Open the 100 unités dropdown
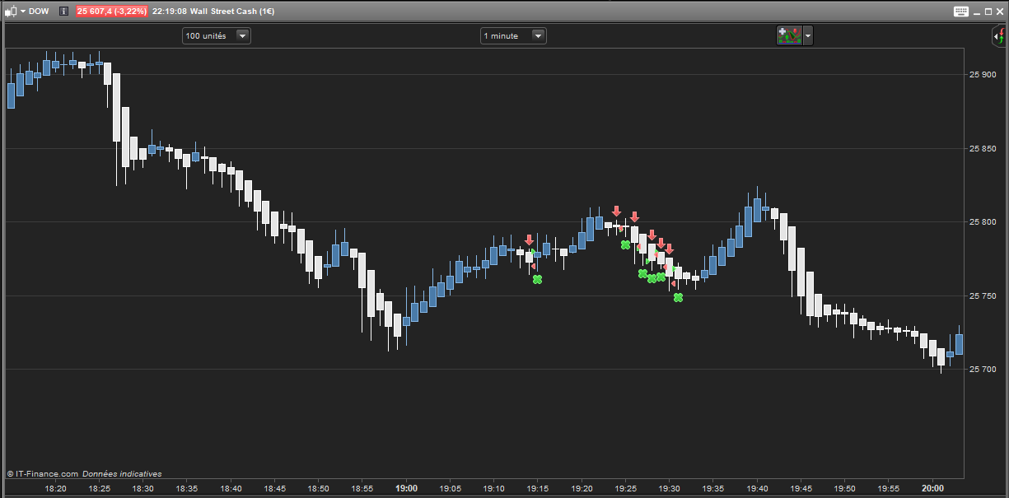Viewport: 1009px width, 498px height. (x=217, y=35)
